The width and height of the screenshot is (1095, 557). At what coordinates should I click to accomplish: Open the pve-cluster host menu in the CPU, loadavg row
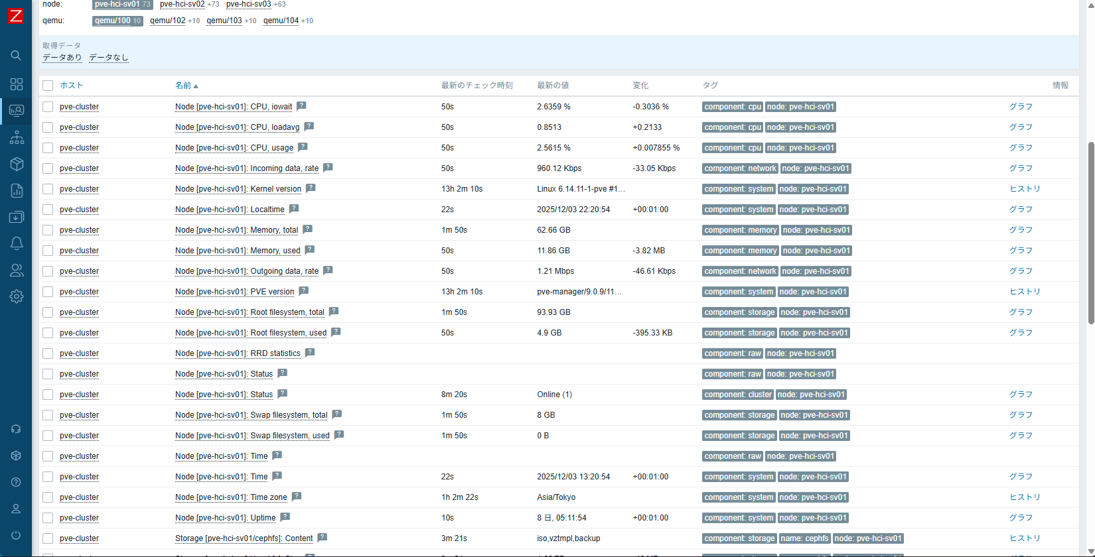[79, 127]
